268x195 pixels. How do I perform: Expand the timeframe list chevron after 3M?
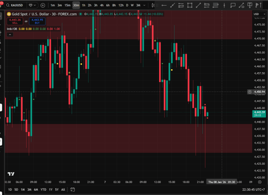coord(145,5)
